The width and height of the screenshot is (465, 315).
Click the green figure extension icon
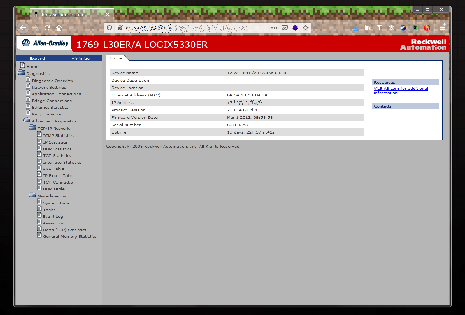(415, 28)
